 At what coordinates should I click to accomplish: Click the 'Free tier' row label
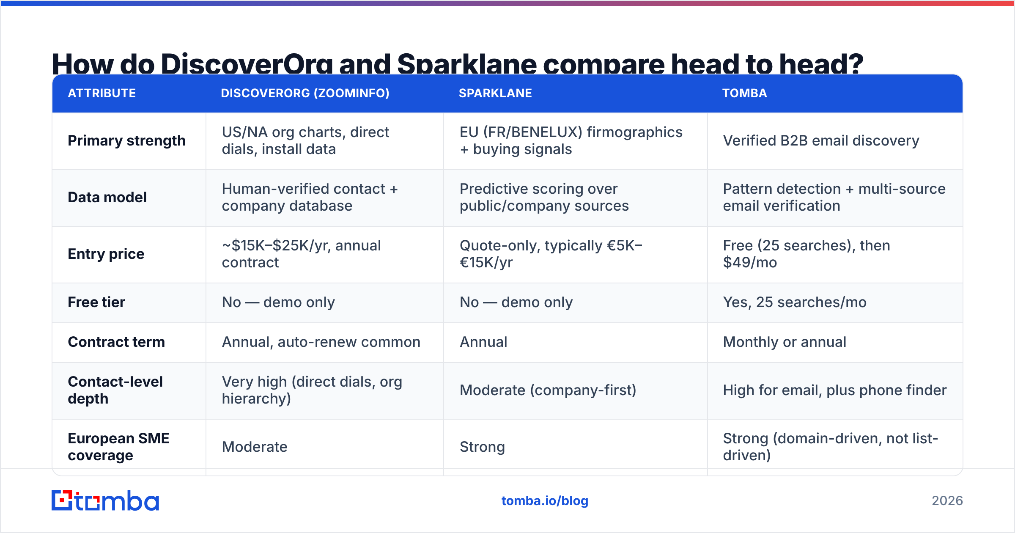96,302
